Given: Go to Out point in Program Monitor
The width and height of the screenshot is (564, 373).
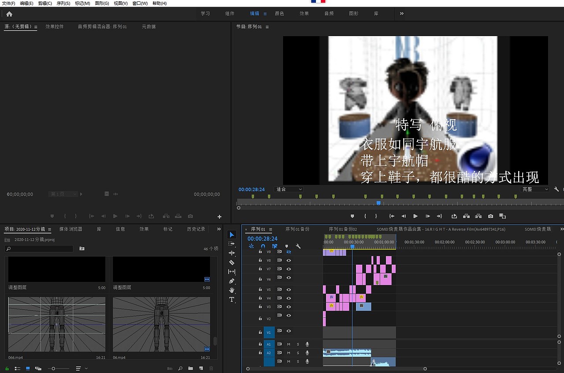Looking at the screenshot, I should tap(439, 216).
